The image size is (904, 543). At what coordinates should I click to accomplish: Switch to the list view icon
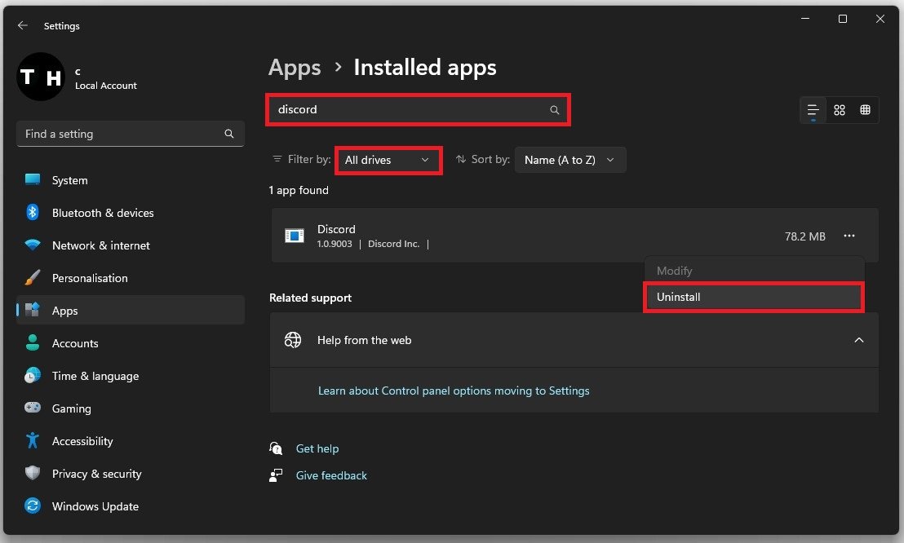tap(813, 110)
